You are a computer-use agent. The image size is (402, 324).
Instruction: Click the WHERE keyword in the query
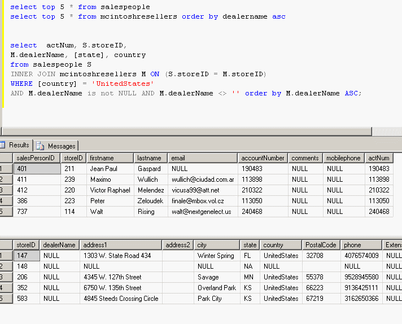[21, 84]
